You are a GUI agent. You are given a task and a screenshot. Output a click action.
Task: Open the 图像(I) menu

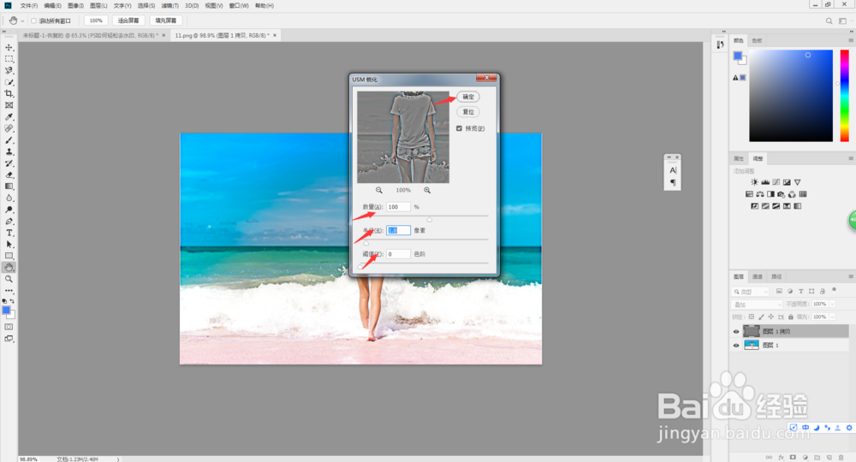point(76,5)
